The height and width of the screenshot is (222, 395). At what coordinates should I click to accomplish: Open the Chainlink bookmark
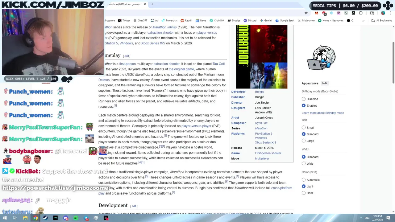coord(217,21)
